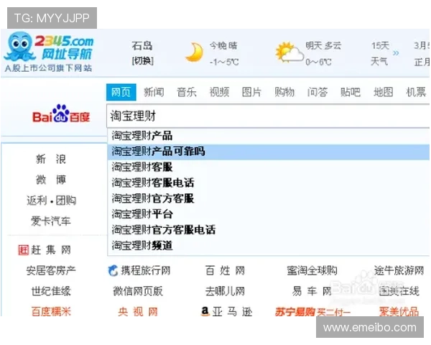
Task: Open the 携程旅行网 link
Action: pyautogui.click(x=145, y=271)
